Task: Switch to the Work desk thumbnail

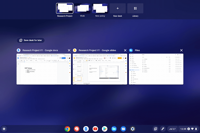Action: coord(82,8)
